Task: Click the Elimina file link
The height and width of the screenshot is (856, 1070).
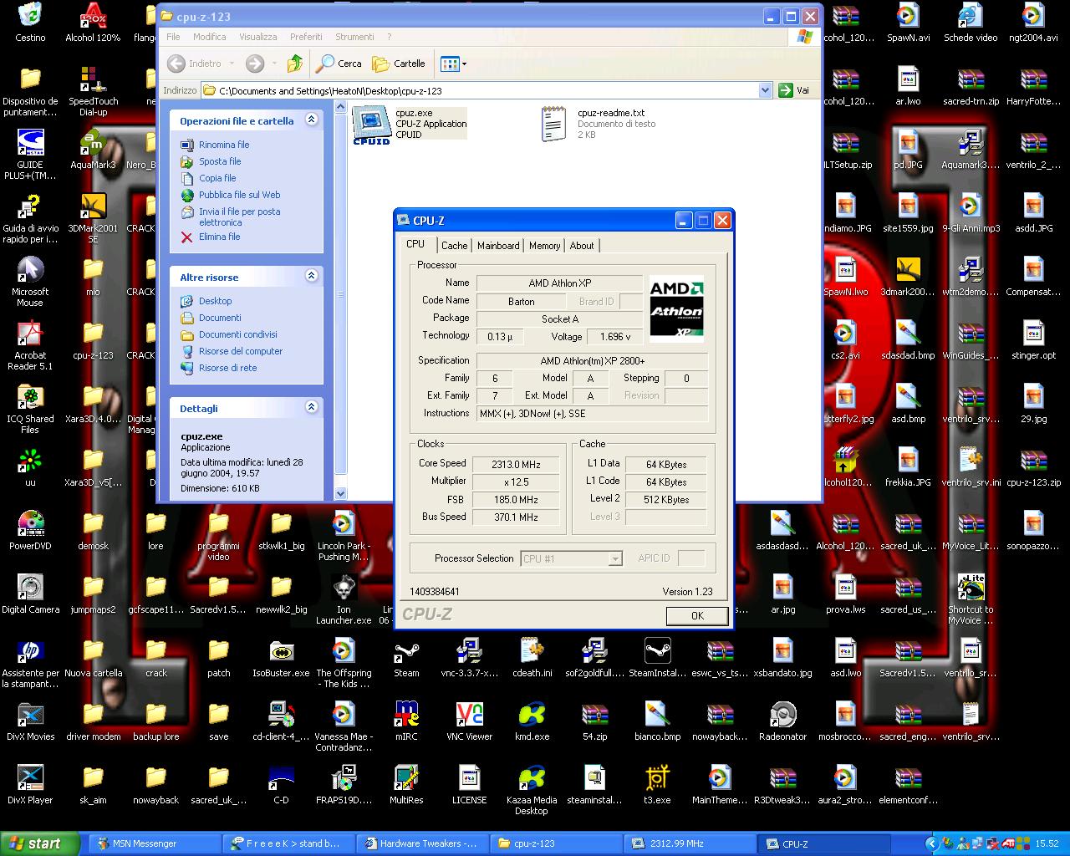Action: click(x=219, y=237)
